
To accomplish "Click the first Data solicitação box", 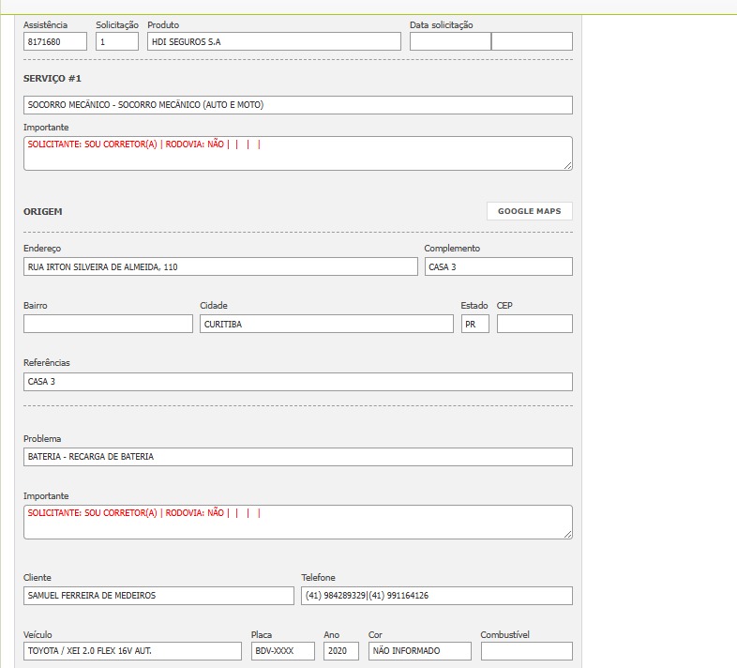I will pyautogui.click(x=449, y=41).
